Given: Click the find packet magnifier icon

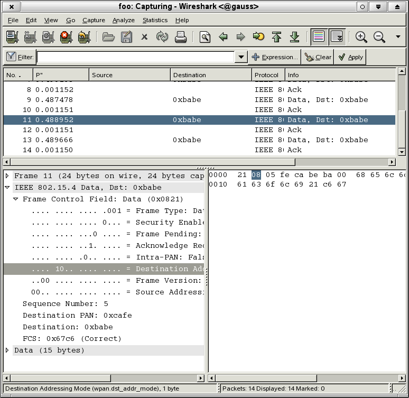Looking at the screenshot, I should 205,37.
